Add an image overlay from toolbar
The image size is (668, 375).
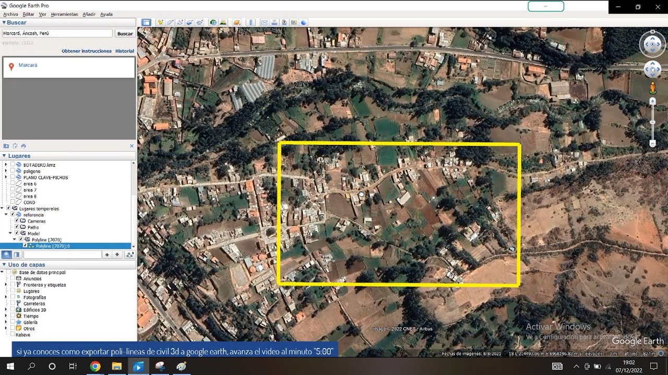pos(189,22)
